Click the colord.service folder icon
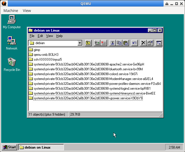 pos(31,74)
